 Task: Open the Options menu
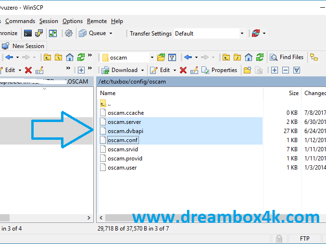click(73, 21)
